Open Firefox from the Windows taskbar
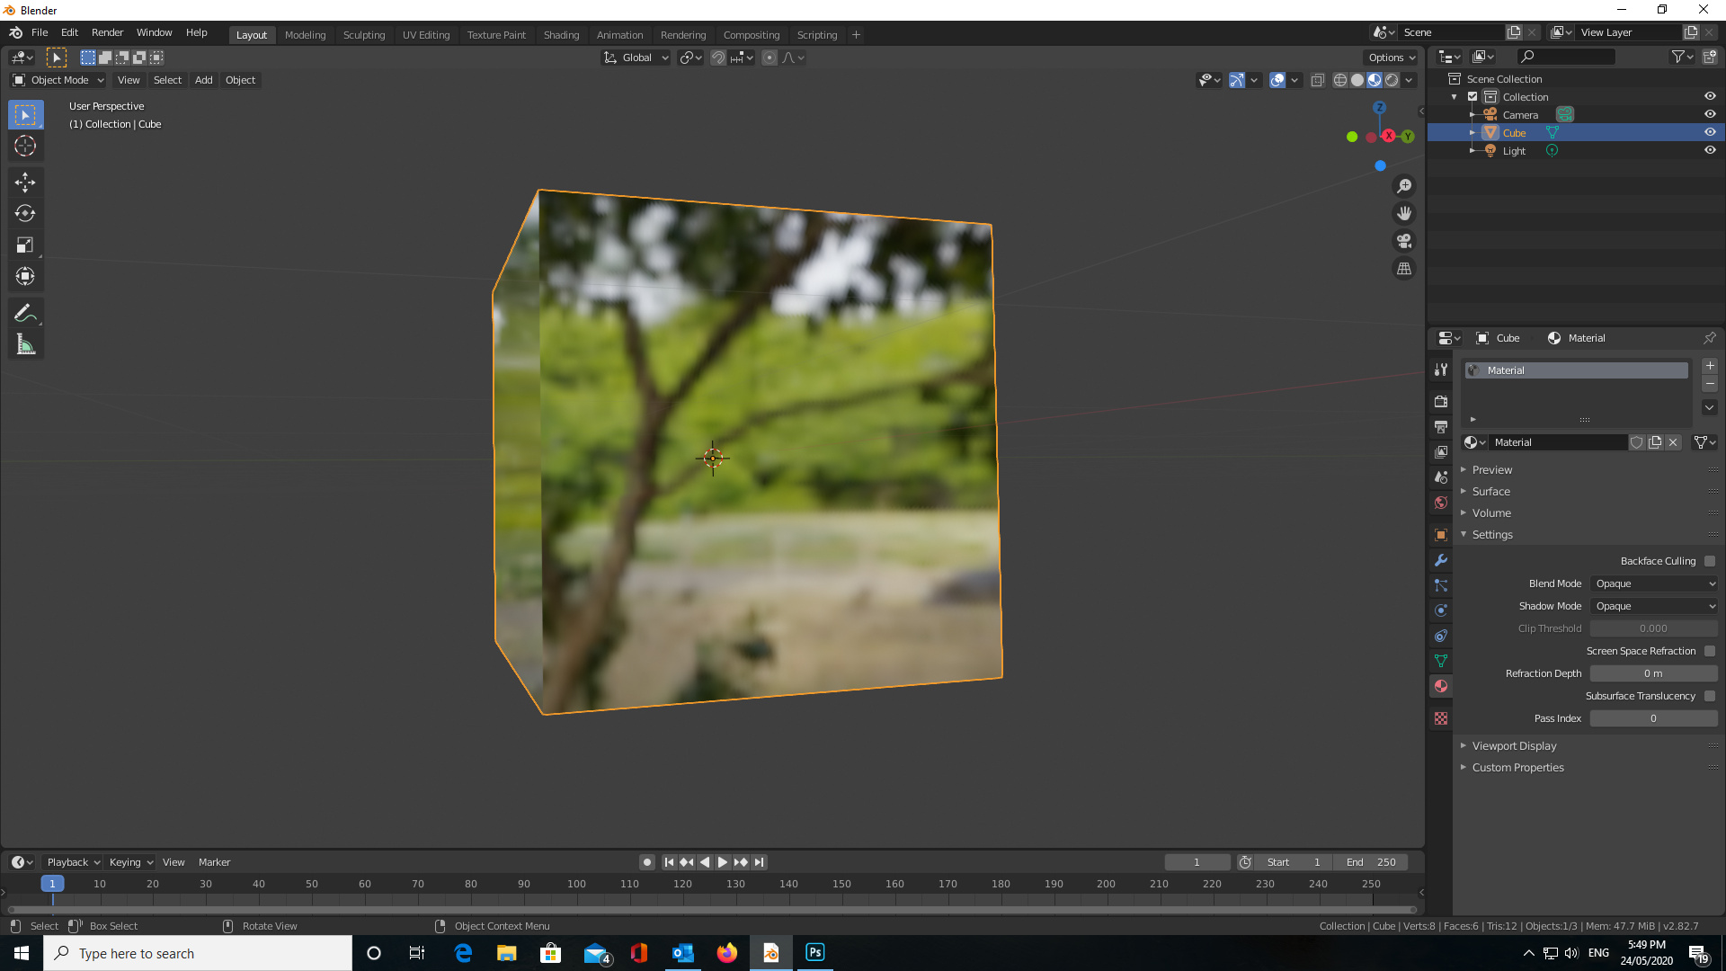1726x971 pixels. (727, 953)
